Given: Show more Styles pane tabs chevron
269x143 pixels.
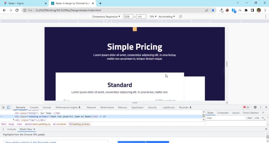Looking at the screenshot, I should [263, 112].
